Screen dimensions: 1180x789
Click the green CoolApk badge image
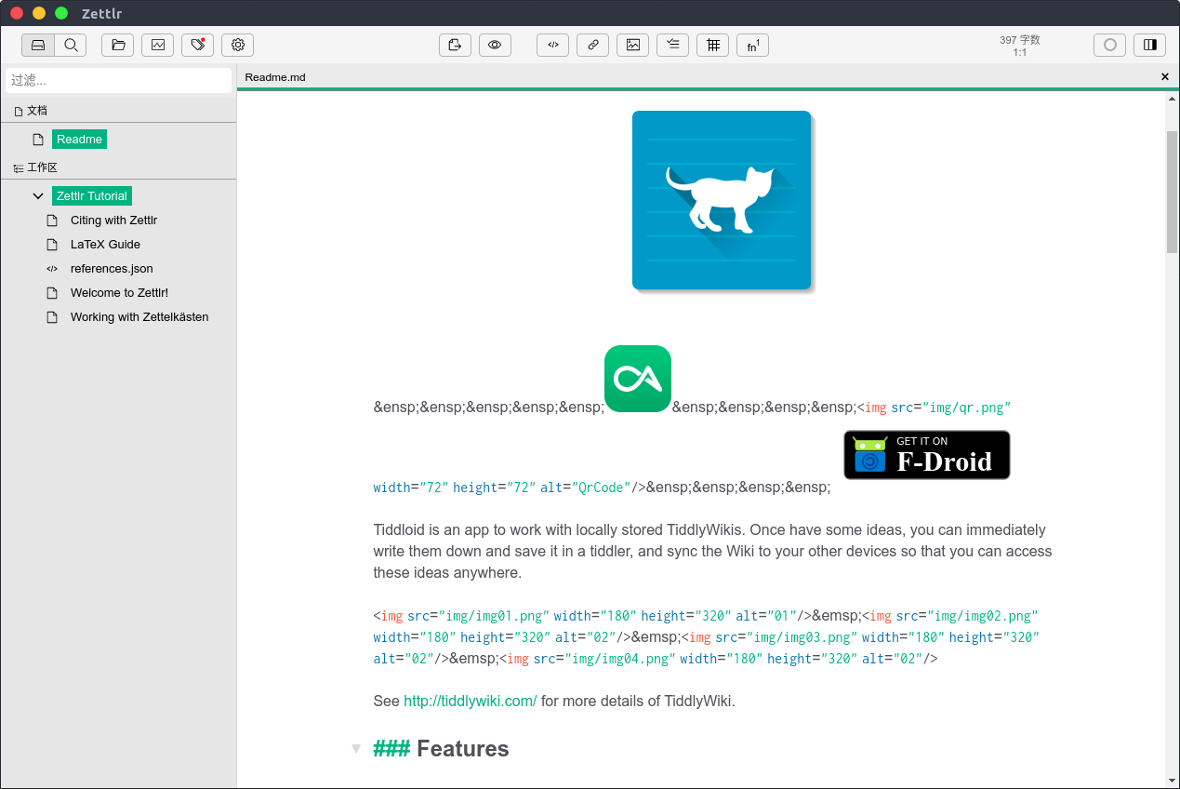[x=638, y=379]
